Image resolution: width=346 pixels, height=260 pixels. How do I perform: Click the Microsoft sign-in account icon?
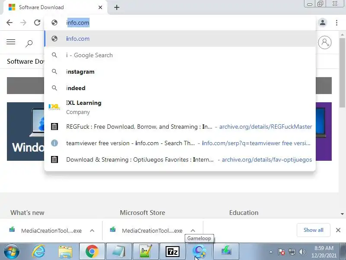tap(325, 42)
